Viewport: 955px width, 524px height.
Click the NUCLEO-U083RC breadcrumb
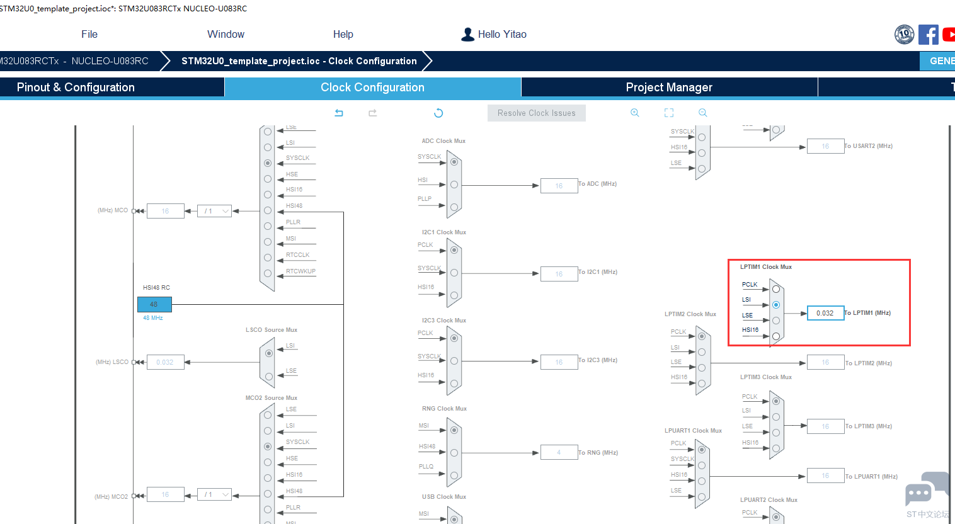coord(110,61)
